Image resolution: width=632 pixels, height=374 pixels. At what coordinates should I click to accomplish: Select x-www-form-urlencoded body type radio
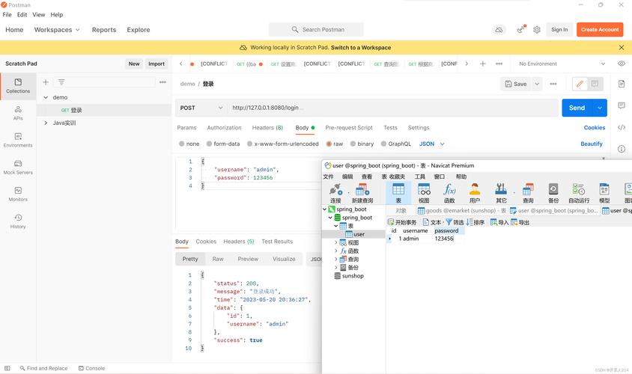250,144
